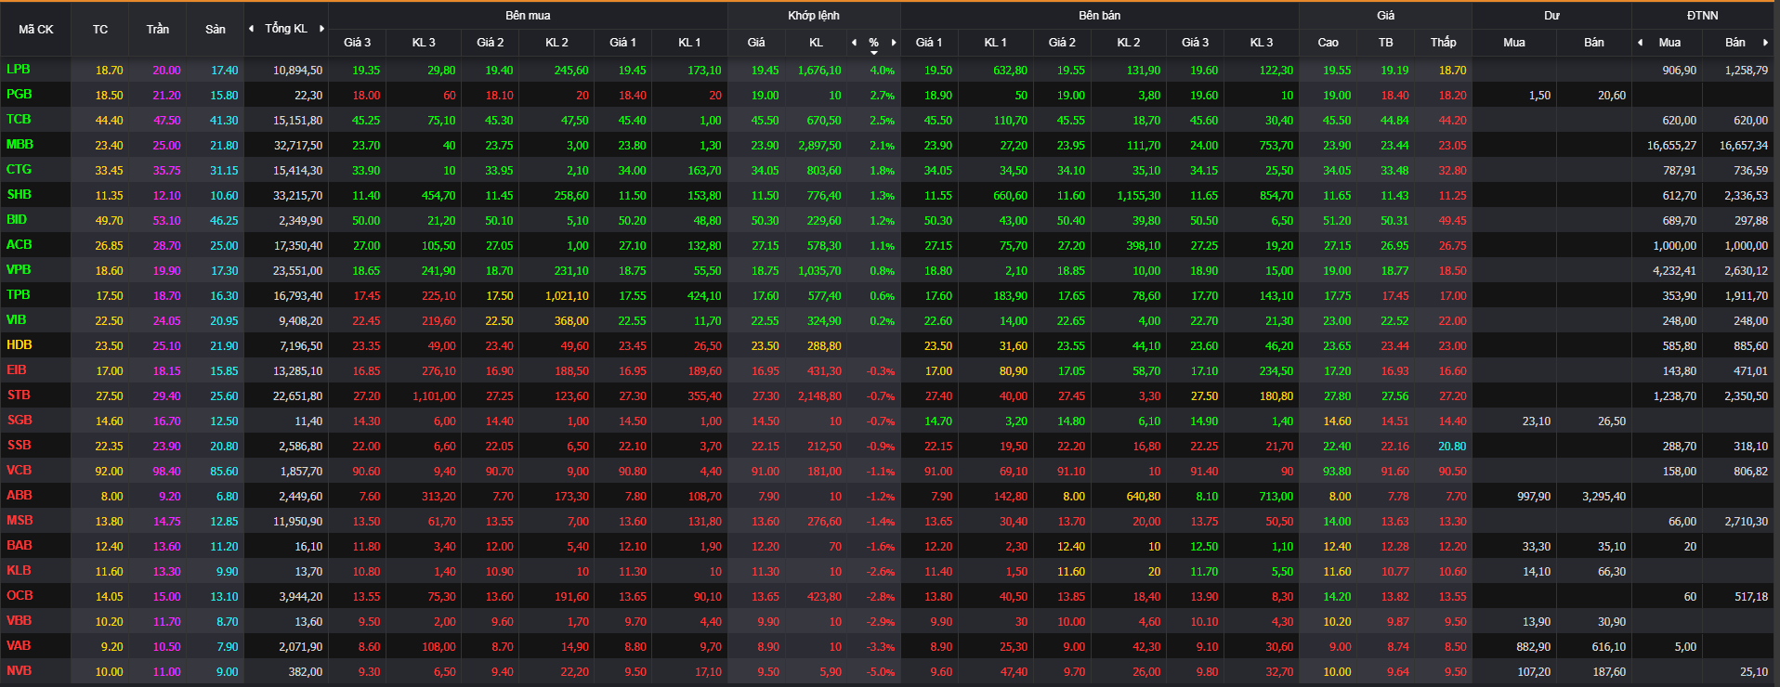Click the Tổng KL column header
The image size is (1780, 687).
pyautogui.click(x=286, y=29)
